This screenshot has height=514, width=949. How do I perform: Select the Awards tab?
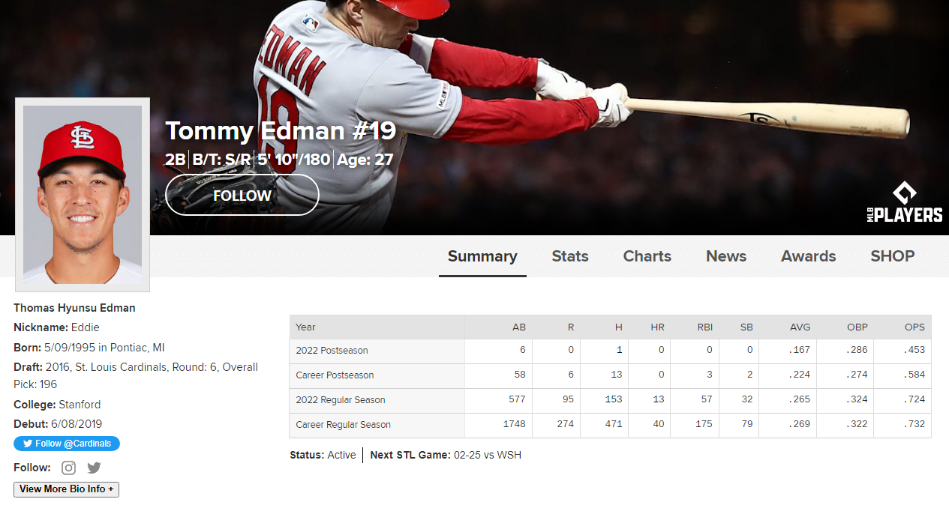click(809, 256)
